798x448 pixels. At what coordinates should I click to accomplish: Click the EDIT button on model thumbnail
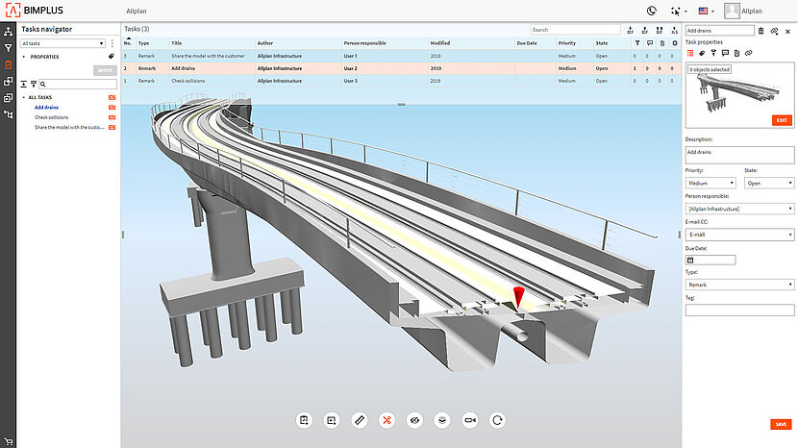coord(781,120)
